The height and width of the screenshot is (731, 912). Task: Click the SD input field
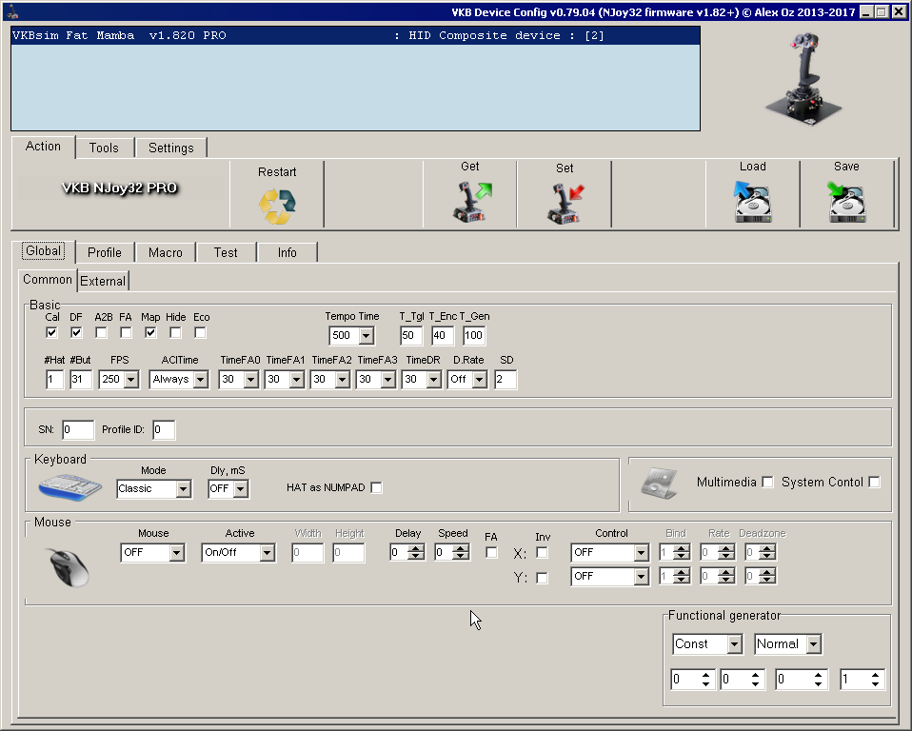click(506, 380)
